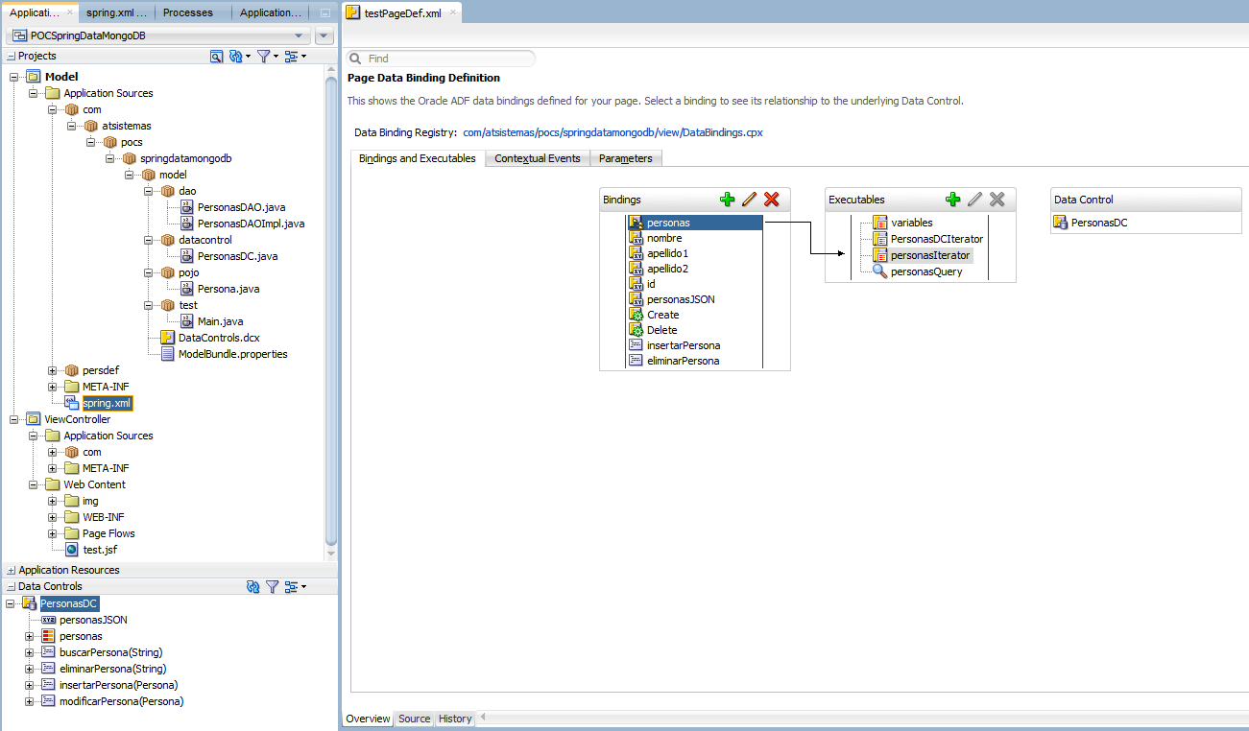Select the apellido1 binding
The image size is (1249, 731).
pos(667,253)
